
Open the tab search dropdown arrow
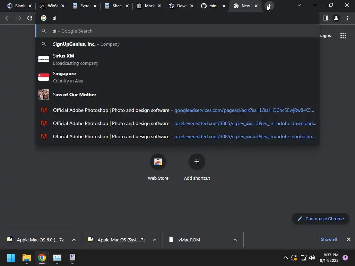point(299,5)
